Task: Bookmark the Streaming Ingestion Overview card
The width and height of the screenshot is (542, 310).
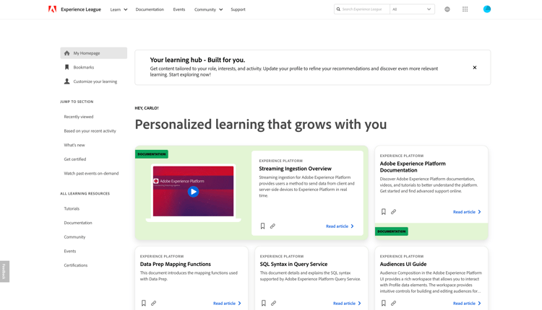Action: (x=263, y=226)
